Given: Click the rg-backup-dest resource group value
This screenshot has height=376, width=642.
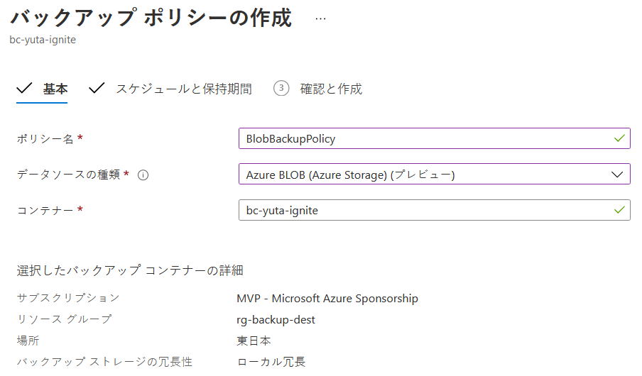Looking at the screenshot, I should 276,319.
